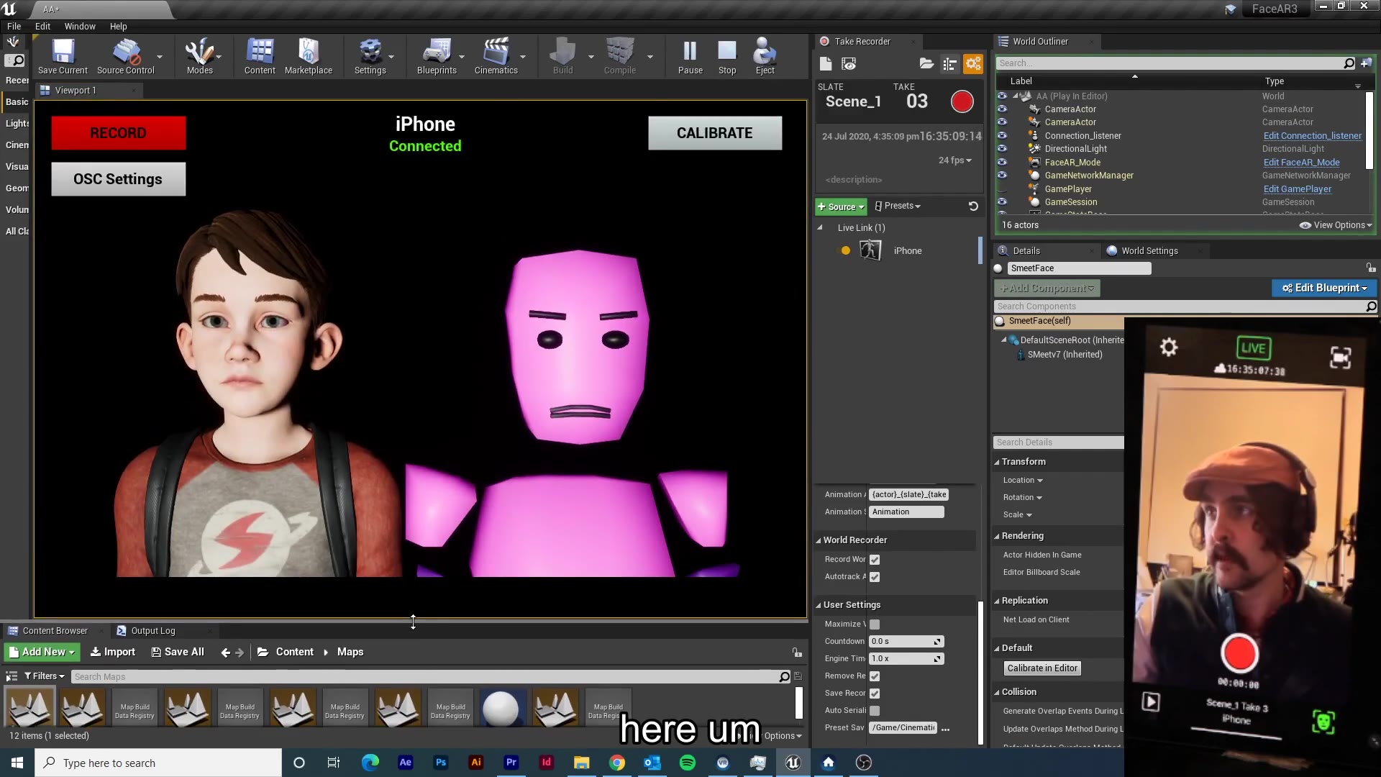1381x777 pixels.
Task: Click the Cinematics toolbar icon
Action: 496,56
